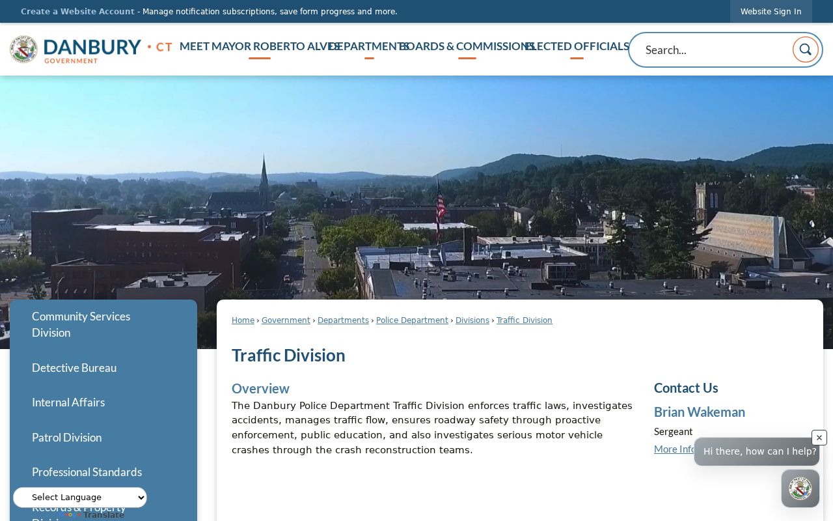Image resolution: width=833 pixels, height=521 pixels.
Task: Click the Danbury Government logo
Action: 91,49
